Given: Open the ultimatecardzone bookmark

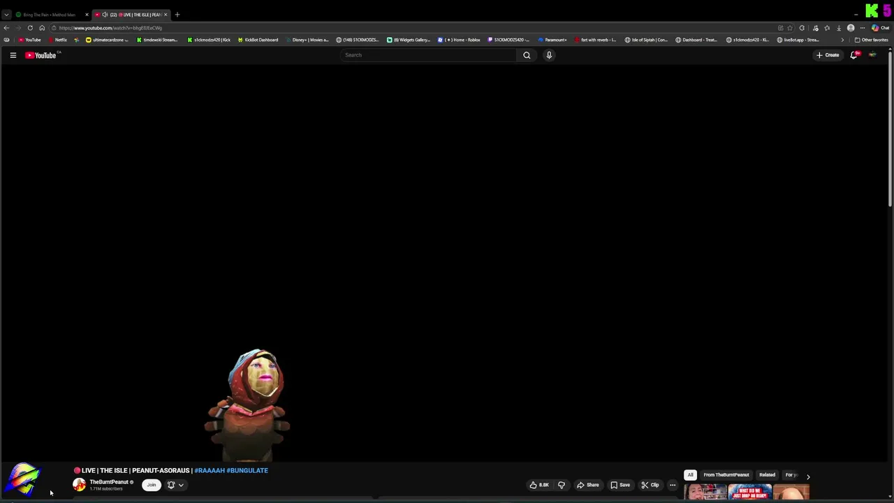Looking at the screenshot, I should pos(107,40).
